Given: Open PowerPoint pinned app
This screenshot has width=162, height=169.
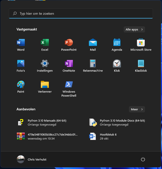Looking at the screenshot, I should [x=69, y=42].
